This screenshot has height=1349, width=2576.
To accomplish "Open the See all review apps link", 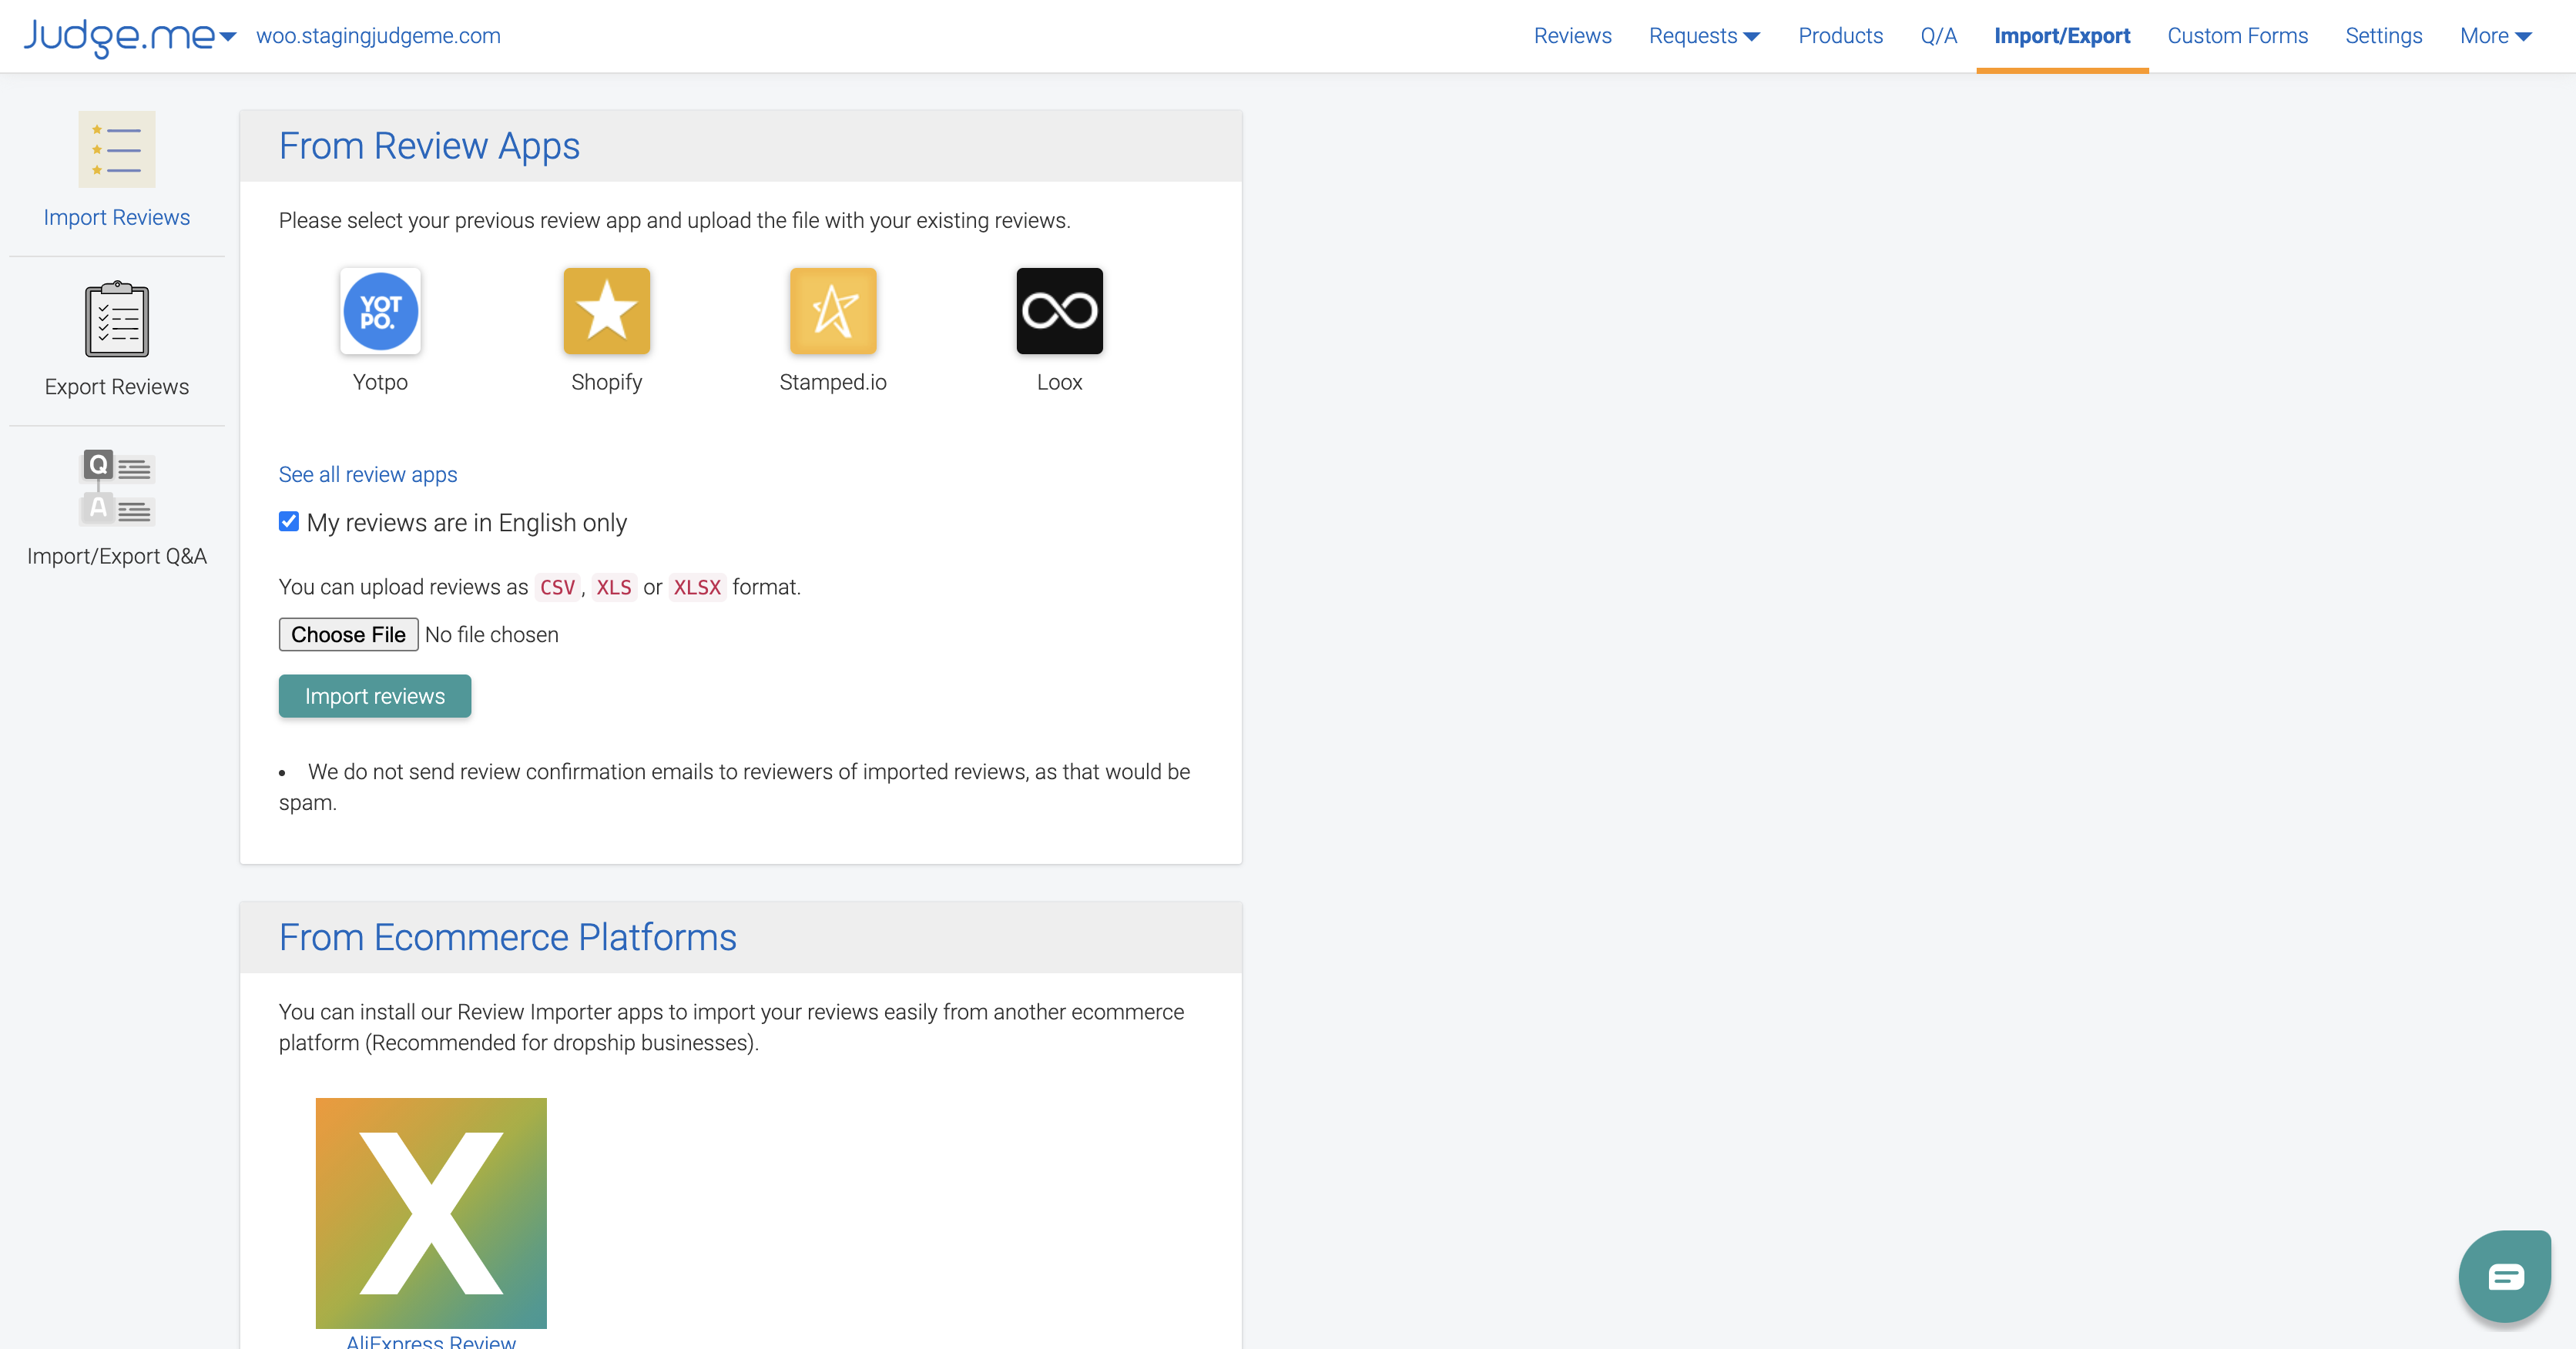I will tap(368, 474).
